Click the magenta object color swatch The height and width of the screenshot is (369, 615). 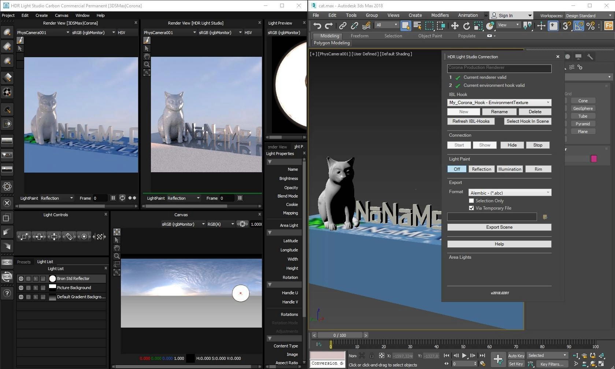[594, 159]
